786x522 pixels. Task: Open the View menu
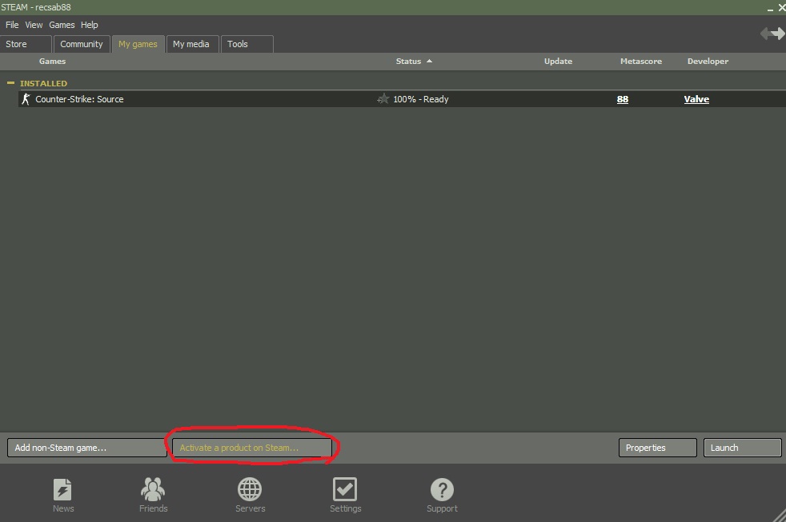(x=34, y=25)
